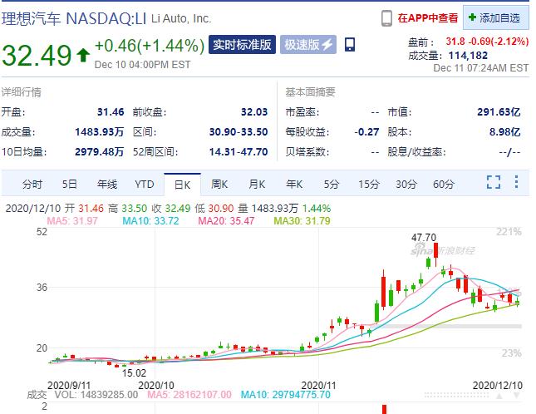Click the 市值 value 291.63亿

click(499, 111)
